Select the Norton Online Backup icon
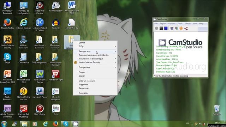Viewport: 226px width, 127px height. pyautogui.click(x=24, y=94)
